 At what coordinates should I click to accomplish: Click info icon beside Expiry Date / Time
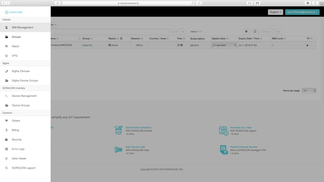pyautogui.click(x=261, y=38)
